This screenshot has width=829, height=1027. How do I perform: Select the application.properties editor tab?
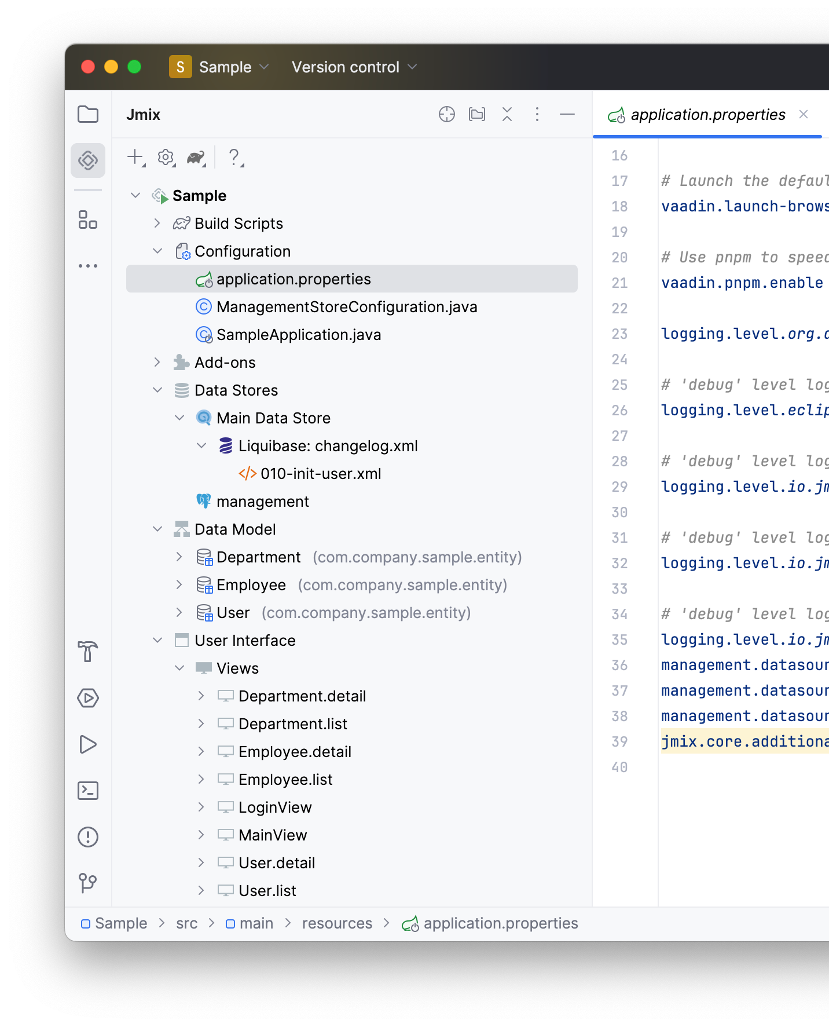(707, 115)
